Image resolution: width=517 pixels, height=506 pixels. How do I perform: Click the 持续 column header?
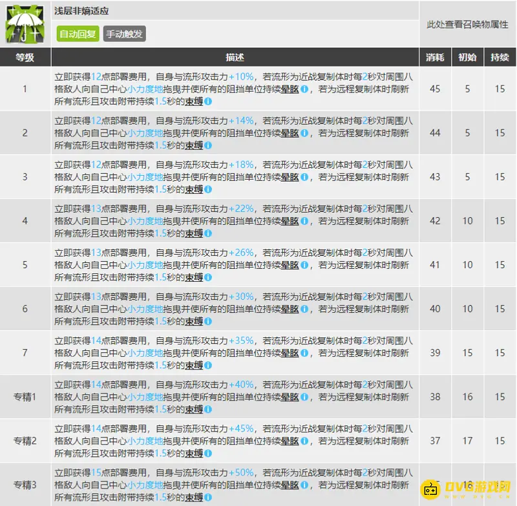click(500, 58)
